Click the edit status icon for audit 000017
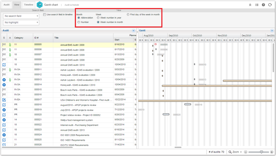This screenshot has width=276, height=156. pyautogui.click(x=4, y=100)
